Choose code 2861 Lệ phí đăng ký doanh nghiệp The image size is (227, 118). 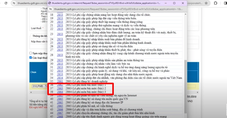click(x=60, y=81)
